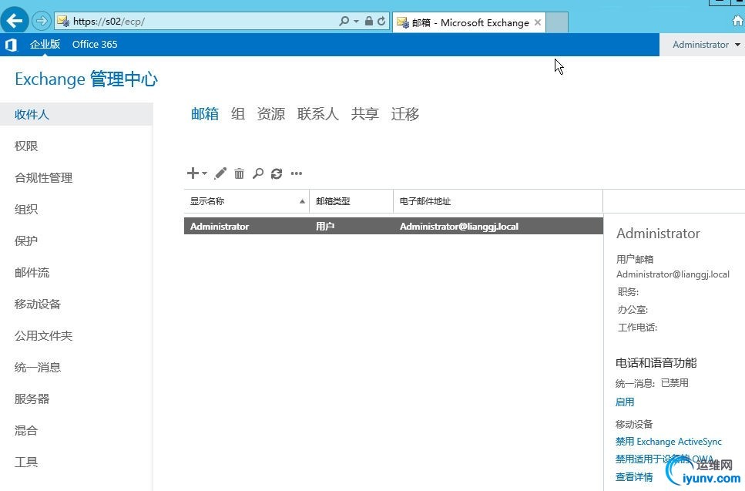Screen dimensions: 745x491
Task: Open the Administrator account dropdown
Action: click(706, 45)
